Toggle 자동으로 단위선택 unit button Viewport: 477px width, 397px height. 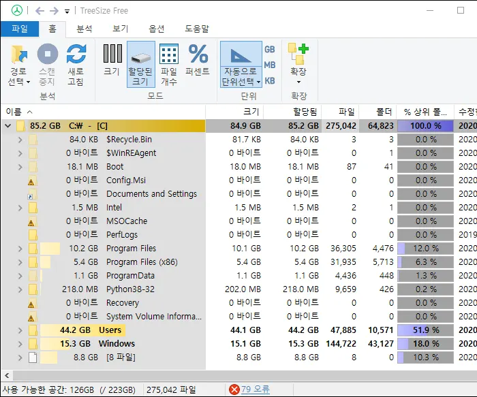tap(241, 65)
